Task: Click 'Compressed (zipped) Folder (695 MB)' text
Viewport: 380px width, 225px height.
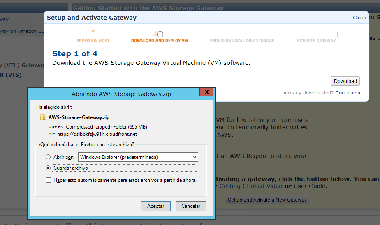Action: click(107, 127)
